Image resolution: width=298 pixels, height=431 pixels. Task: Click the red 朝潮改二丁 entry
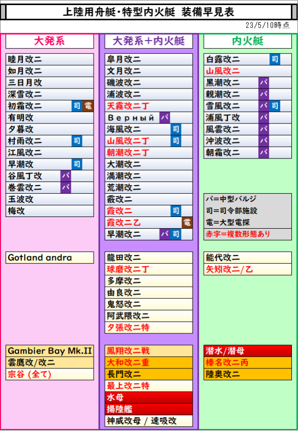coord(148,152)
